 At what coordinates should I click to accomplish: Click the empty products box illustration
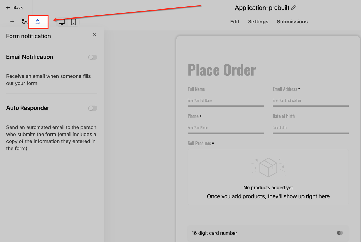pos(268,167)
